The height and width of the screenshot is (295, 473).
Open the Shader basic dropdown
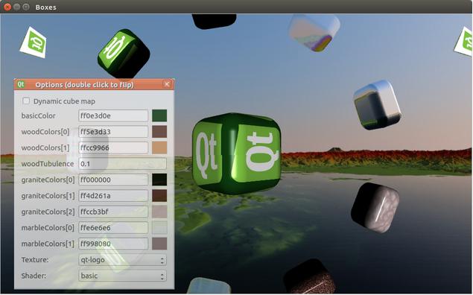122,276
